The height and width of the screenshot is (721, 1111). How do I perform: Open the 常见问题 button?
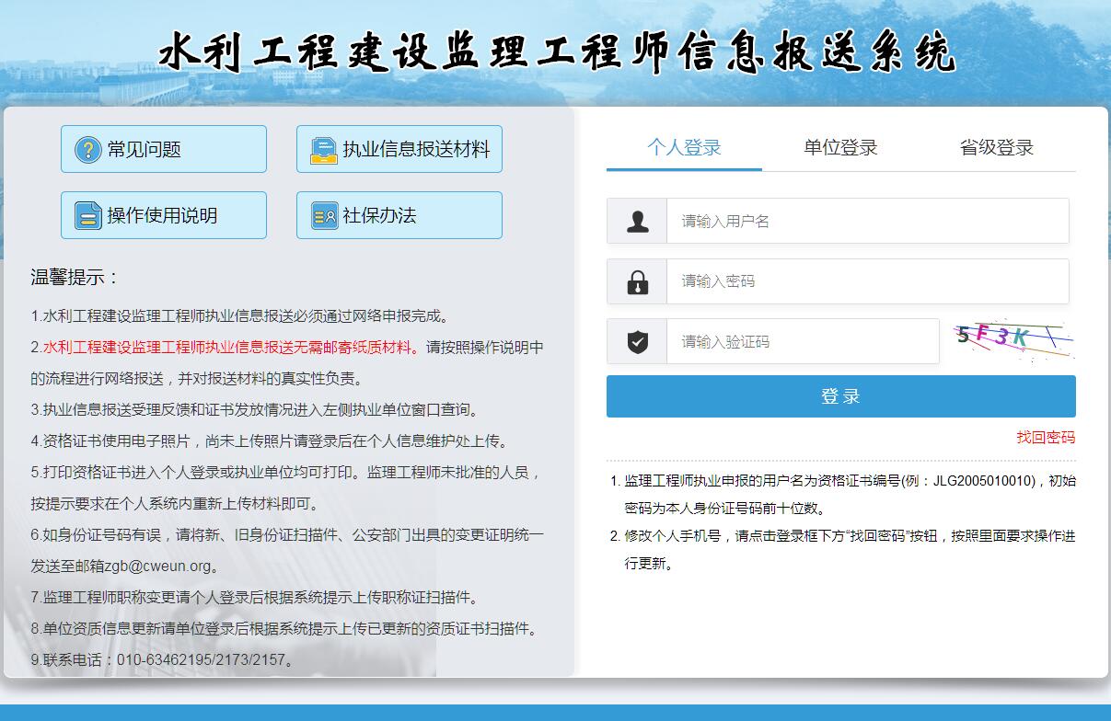(164, 149)
